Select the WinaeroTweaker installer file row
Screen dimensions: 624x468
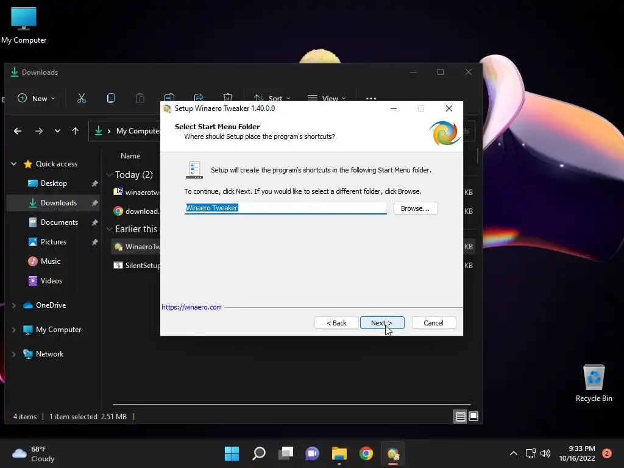click(x=136, y=247)
